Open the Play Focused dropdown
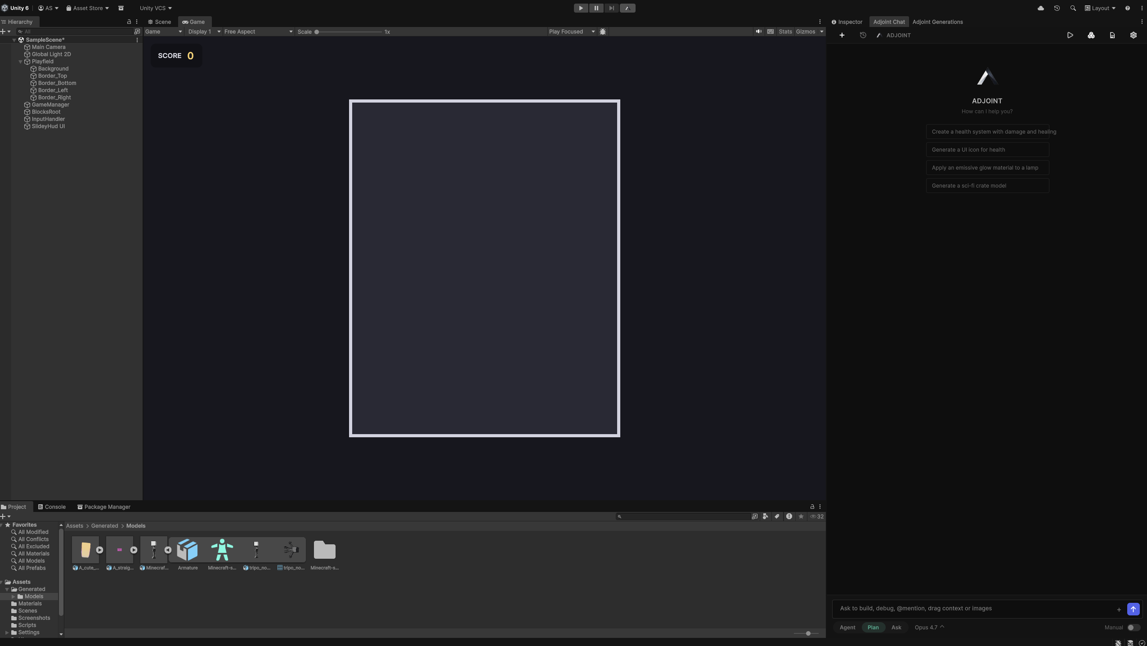1147x646 pixels. pos(572,31)
